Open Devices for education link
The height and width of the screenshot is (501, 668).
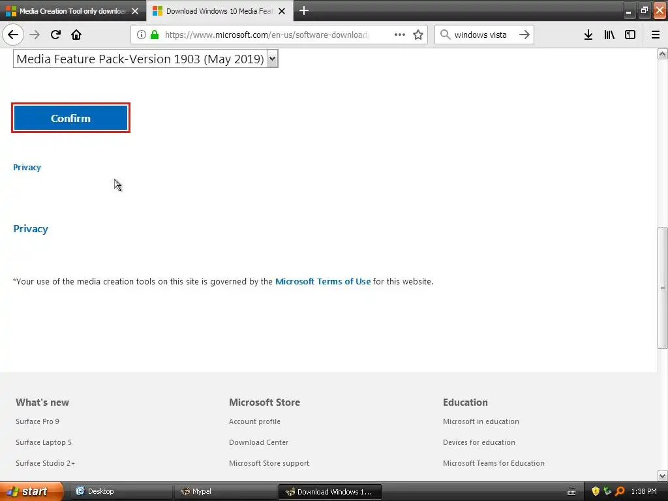point(479,442)
